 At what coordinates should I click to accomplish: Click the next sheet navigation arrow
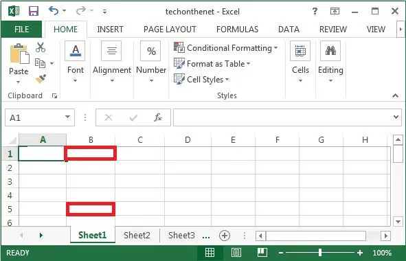point(41,235)
